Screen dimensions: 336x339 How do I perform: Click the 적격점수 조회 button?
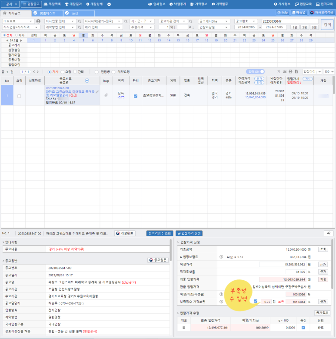[160, 233]
